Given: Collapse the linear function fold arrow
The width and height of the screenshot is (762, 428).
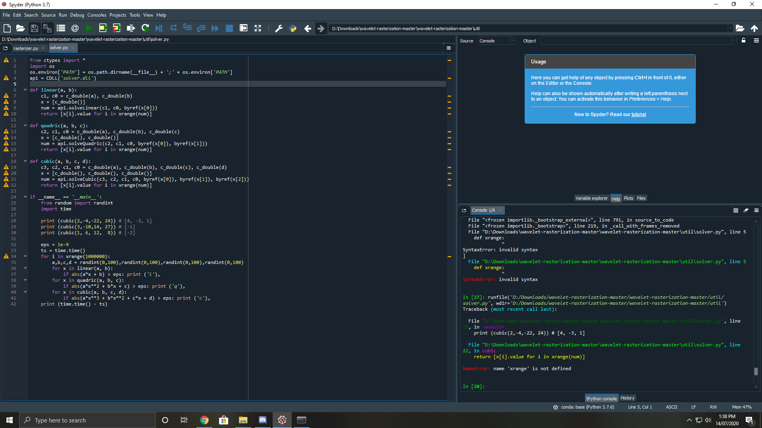Looking at the screenshot, I should coord(25,90).
